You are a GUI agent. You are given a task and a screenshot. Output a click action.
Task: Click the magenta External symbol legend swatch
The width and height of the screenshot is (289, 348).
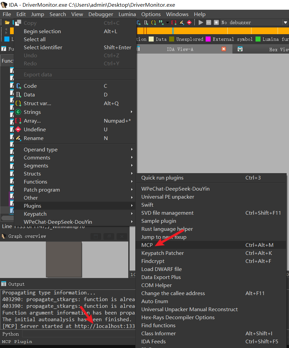pos(208,39)
